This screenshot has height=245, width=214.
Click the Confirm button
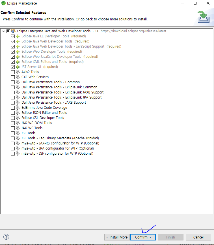click(x=143, y=237)
